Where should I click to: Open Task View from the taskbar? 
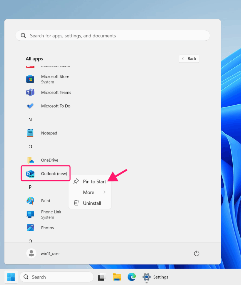tap(102, 277)
